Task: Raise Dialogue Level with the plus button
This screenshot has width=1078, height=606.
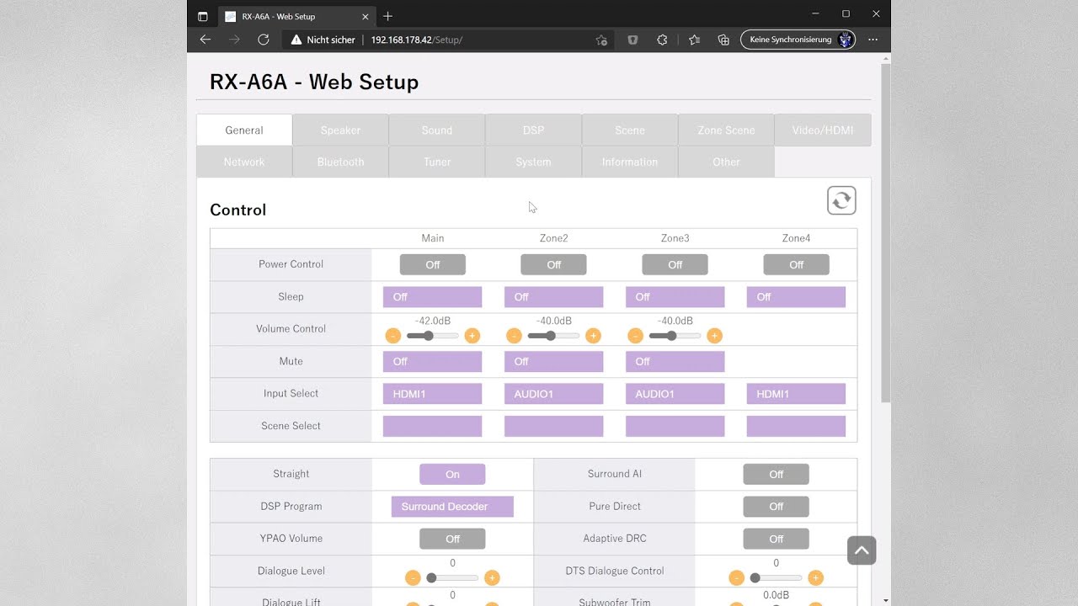Action: tap(492, 577)
